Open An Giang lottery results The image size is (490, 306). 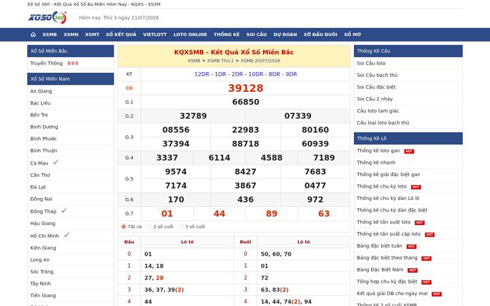coord(41,91)
